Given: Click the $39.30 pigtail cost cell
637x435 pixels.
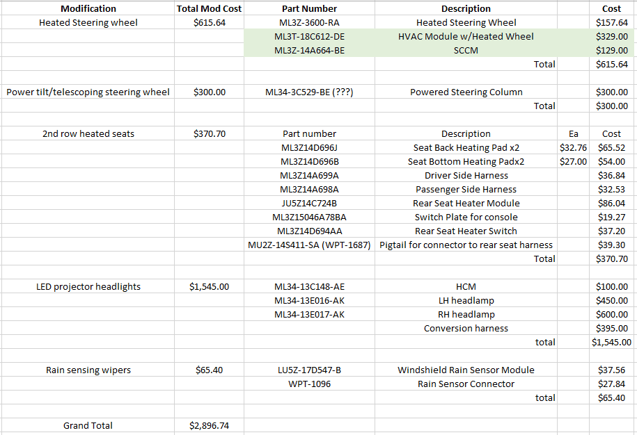Looking at the screenshot, I should click(x=611, y=245).
